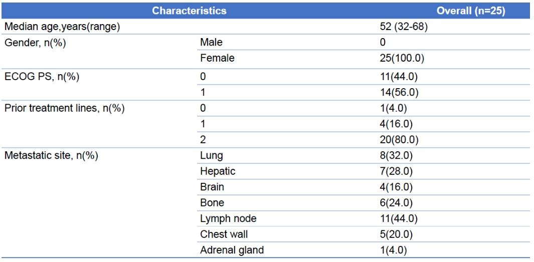This screenshot has height=262, width=534.
Task: Select the Median age, years(range) row label
Action: pos(62,27)
